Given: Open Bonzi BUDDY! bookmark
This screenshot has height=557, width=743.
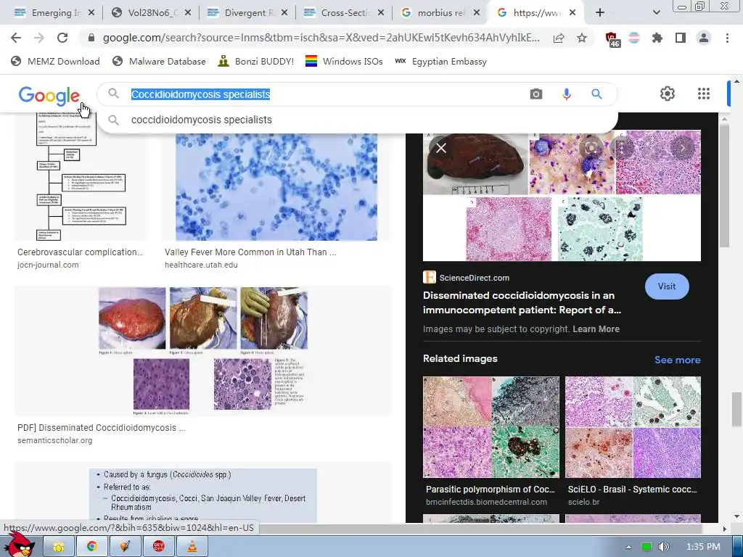Looking at the screenshot, I should pyautogui.click(x=256, y=61).
